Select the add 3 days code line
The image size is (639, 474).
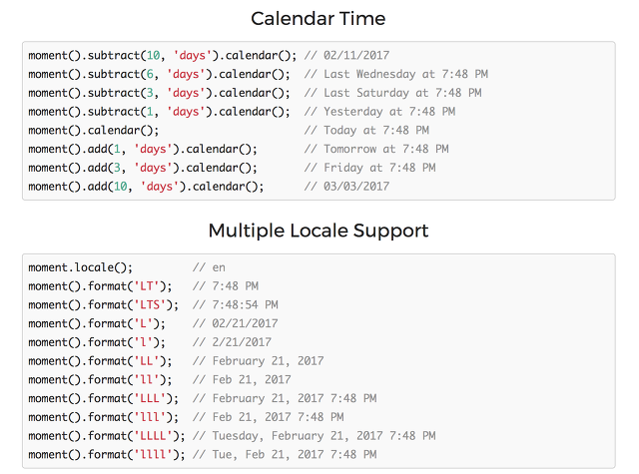point(143,168)
